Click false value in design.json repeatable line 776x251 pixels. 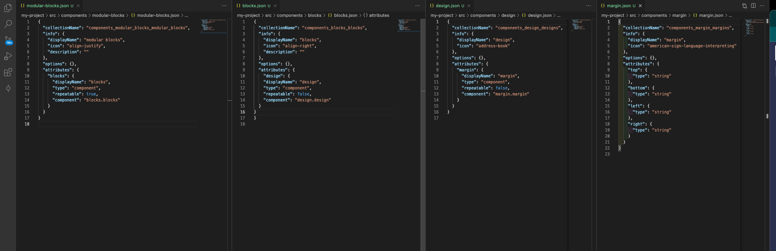pos(501,88)
